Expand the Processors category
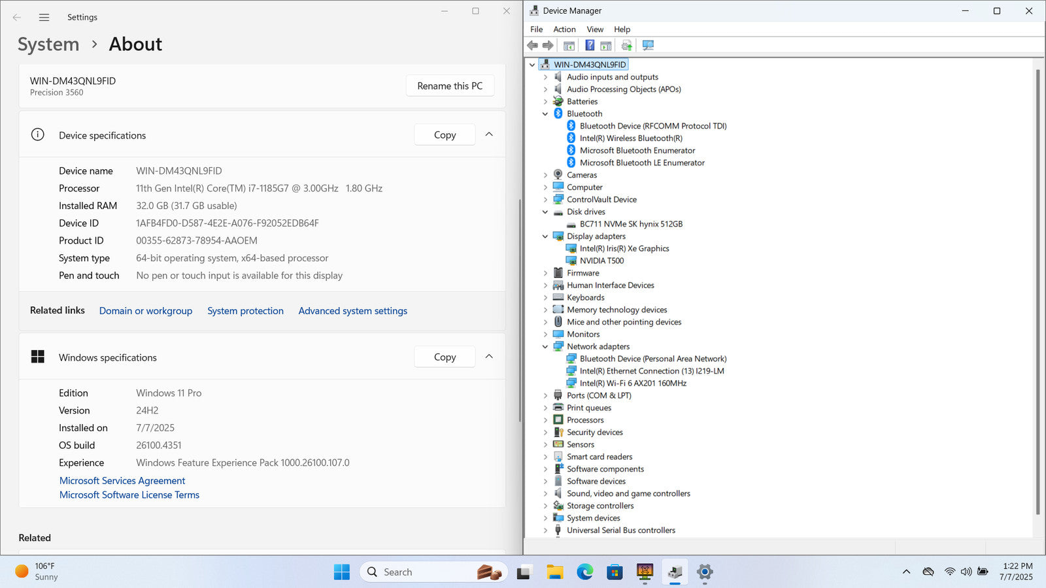 pos(545,420)
